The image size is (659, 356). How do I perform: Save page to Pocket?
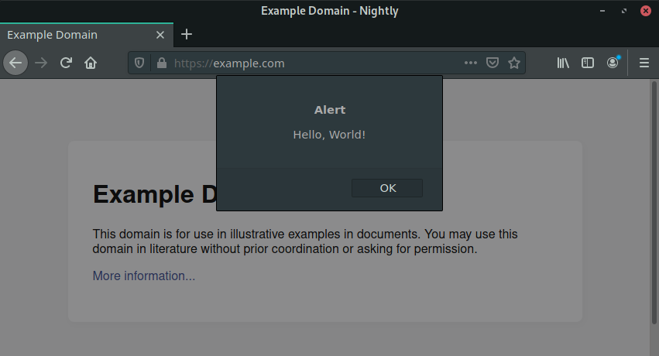(x=493, y=63)
